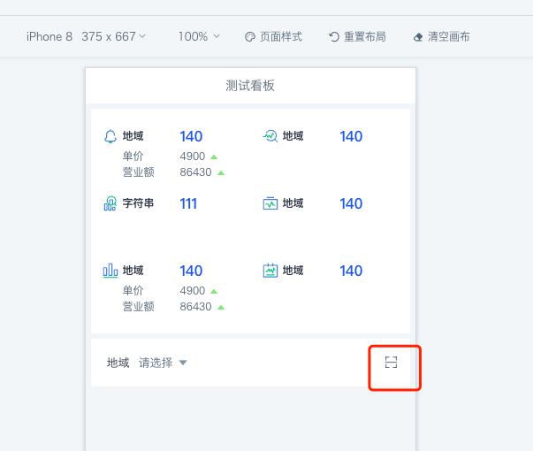Open the 100% zoom level dropdown
Screen dimensions: 533x451
click(x=199, y=36)
